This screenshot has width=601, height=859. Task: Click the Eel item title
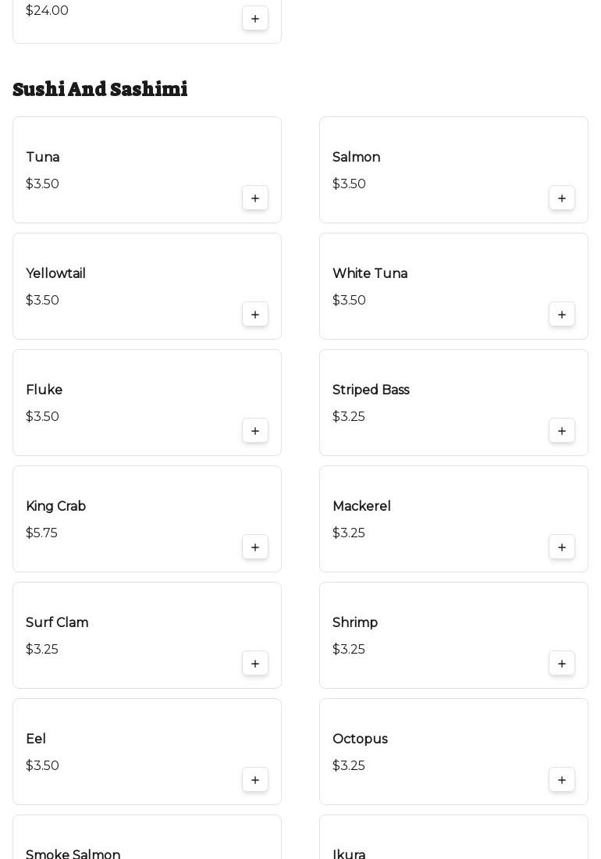click(36, 740)
